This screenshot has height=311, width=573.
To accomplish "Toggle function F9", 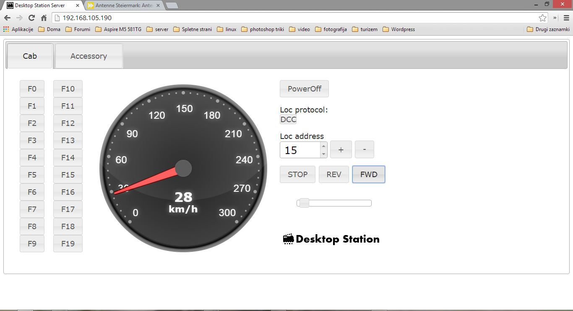I will pyautogui.click(x=32, y=244).
